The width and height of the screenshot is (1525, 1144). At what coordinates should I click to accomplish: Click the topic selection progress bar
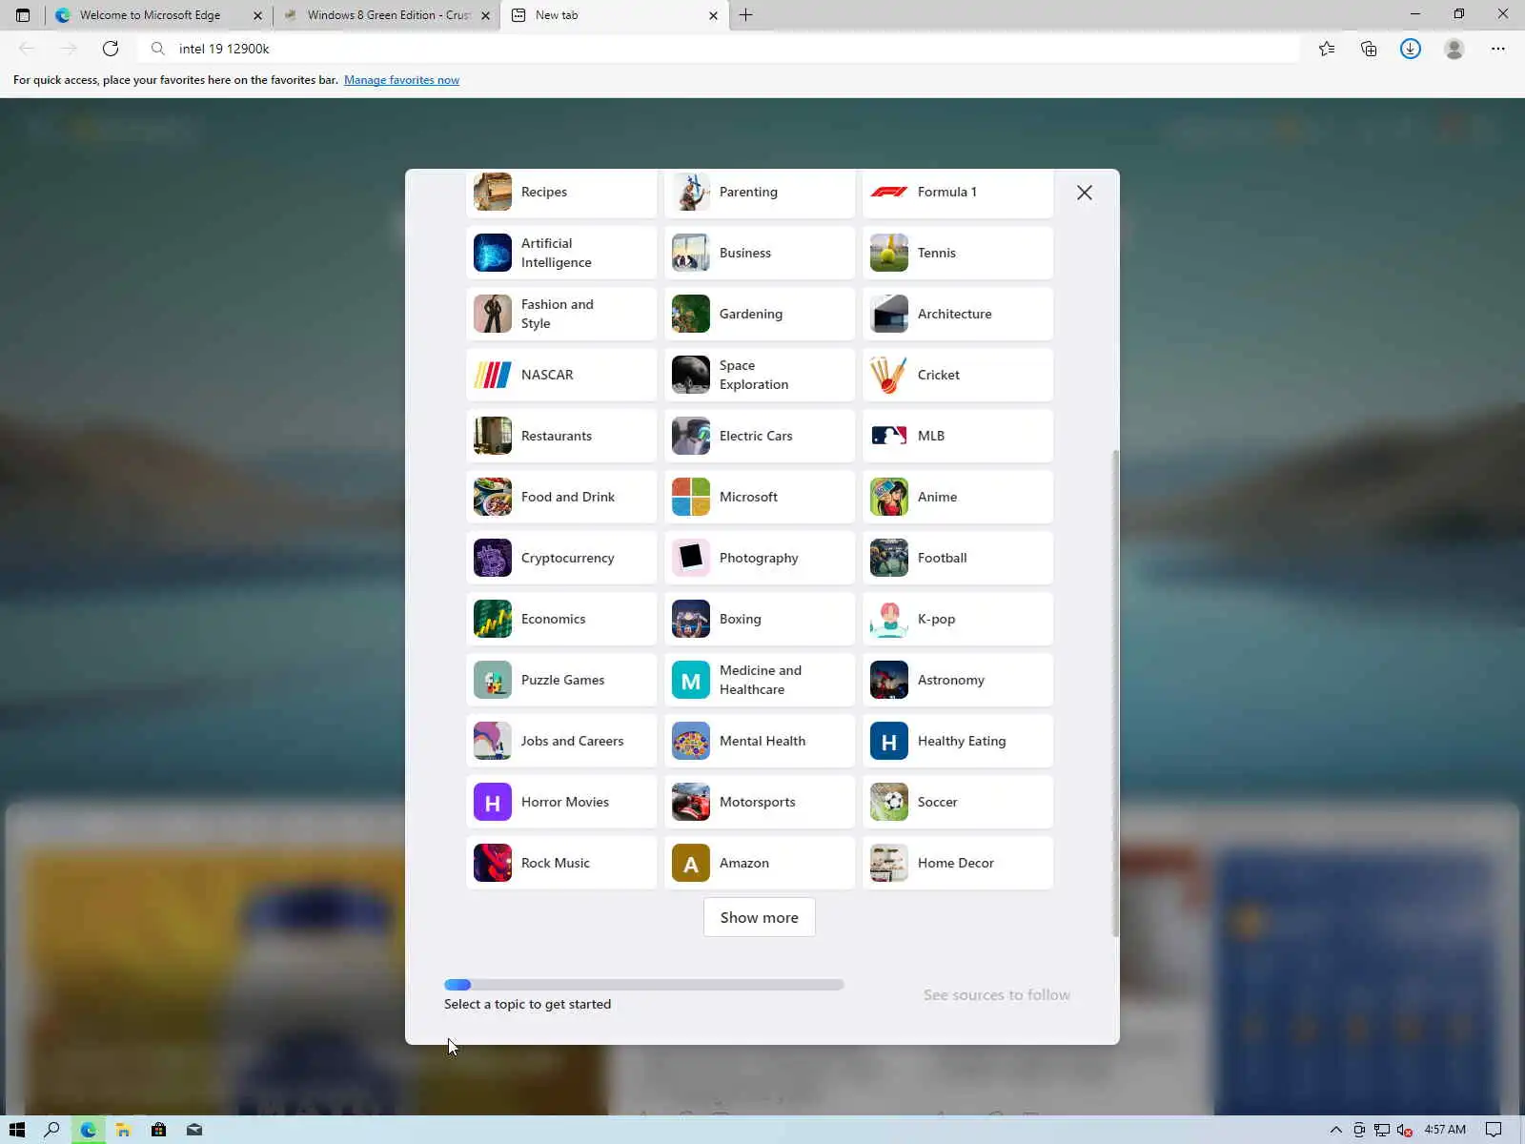coord(643,985)
